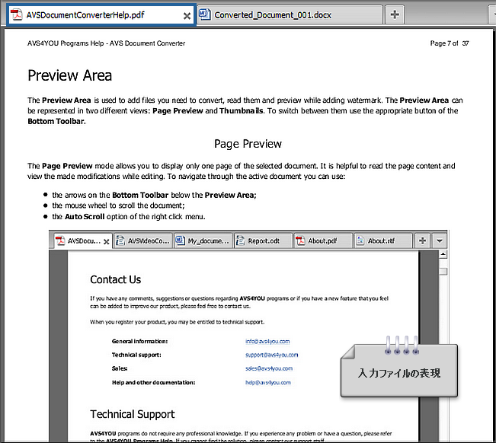496x443 pixels.
Task: Select the AVSDocu... tab in embedded preview
Action: (82, 241)
